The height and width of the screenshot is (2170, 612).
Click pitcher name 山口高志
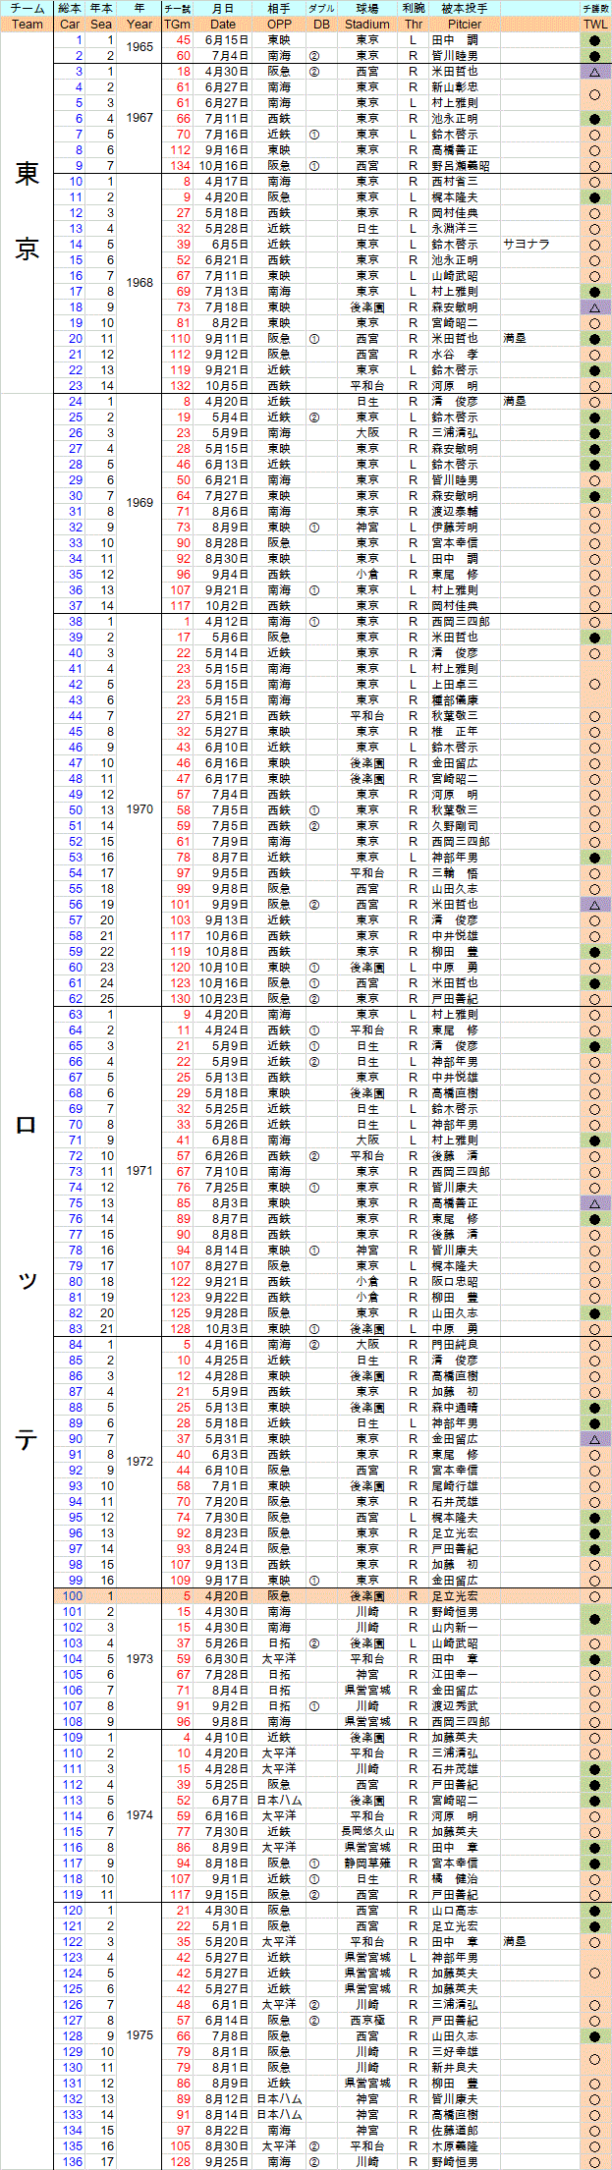[456, 1911]
